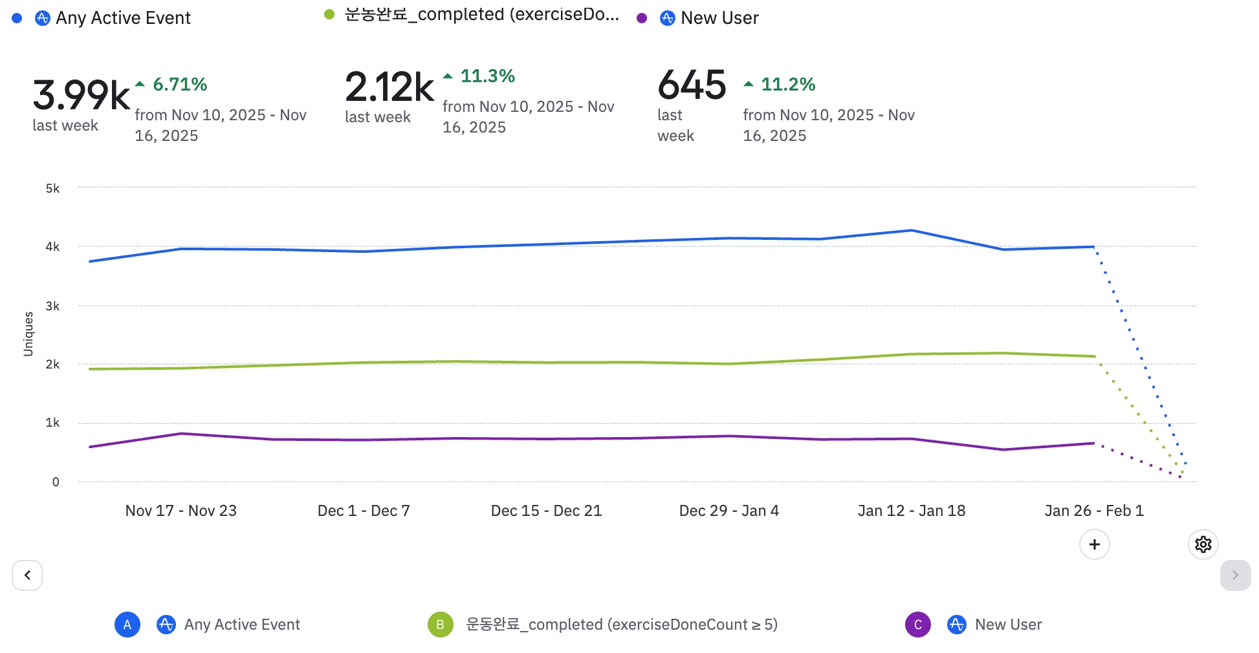Select New User label in bottom legend
This screenshot has height=653, width=1259.
1008,625
